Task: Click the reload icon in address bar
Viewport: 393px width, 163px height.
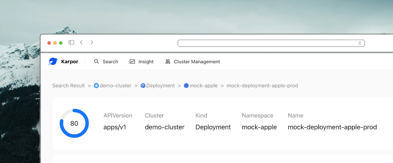Action: click(360, 43)
